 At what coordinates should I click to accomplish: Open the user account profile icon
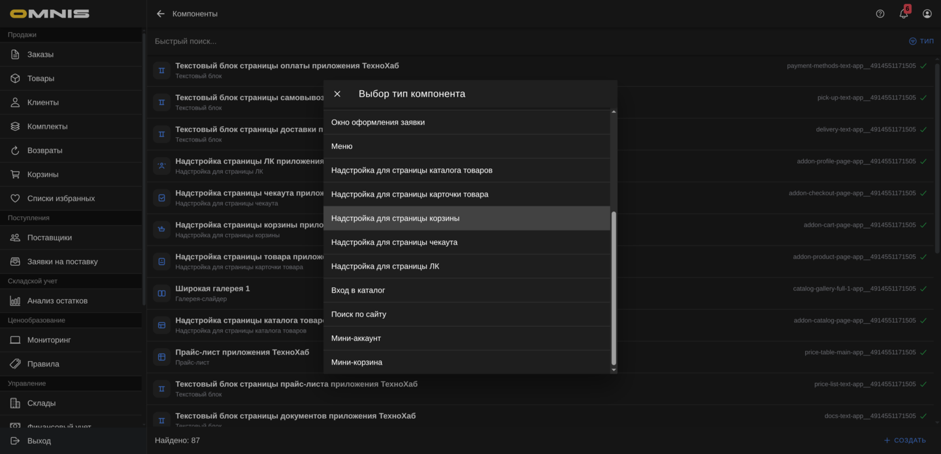click(927, 14)
